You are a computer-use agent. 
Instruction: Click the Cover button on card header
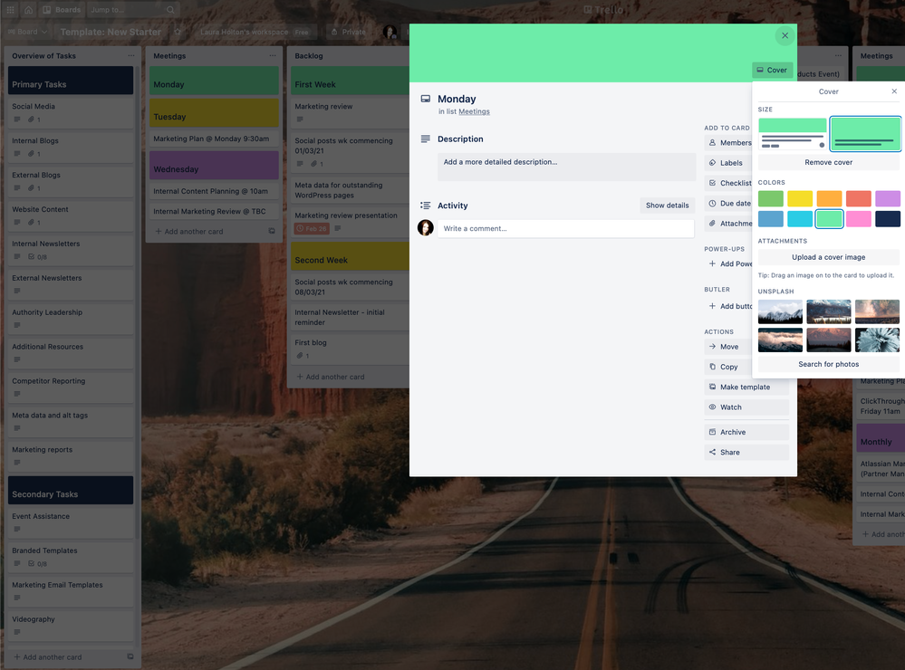point(772,70)
